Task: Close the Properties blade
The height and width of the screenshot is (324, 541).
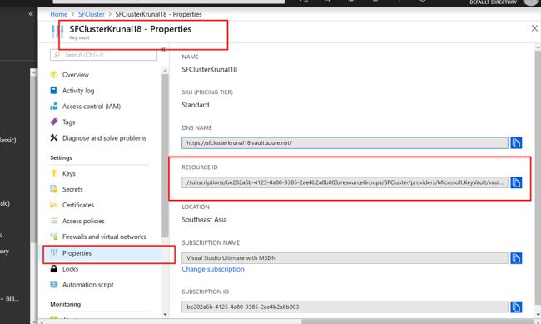Action: click(x=534, y=28)
